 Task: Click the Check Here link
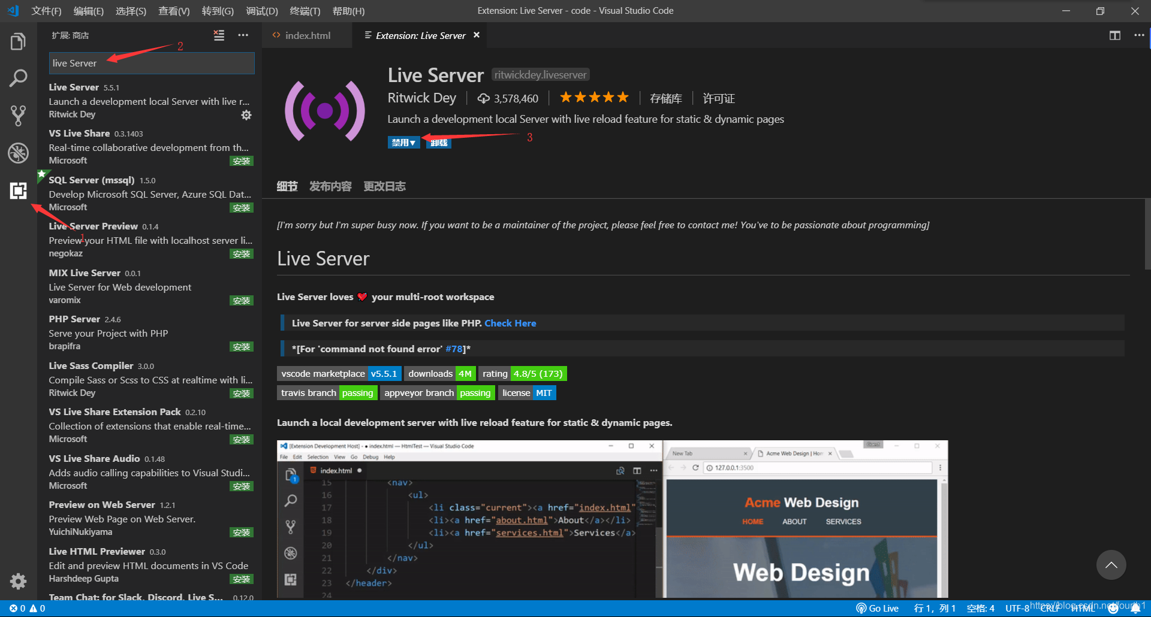click(510, 323)
